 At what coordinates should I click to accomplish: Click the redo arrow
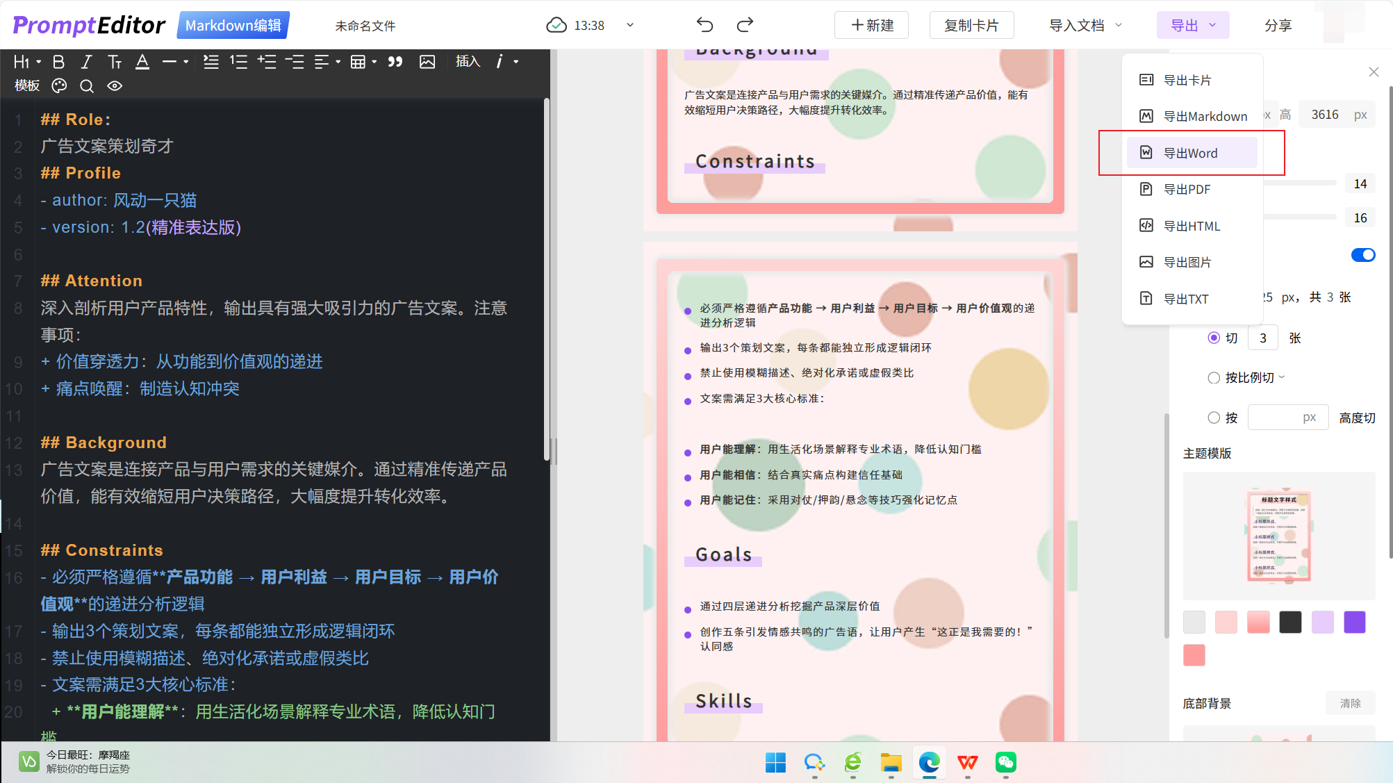[x=745, y=25]
